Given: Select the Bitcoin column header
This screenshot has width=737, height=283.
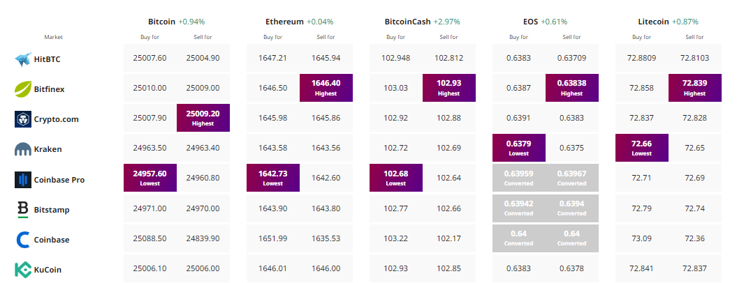Looking at the screenshot, I should 161,22.
